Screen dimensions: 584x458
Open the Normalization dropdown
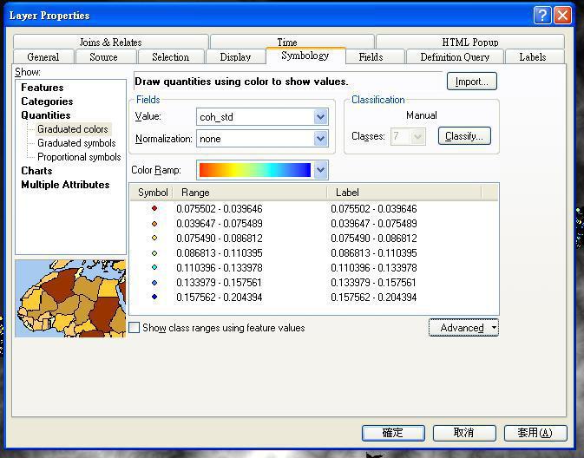pyautogui.click(x=320, y=139)
